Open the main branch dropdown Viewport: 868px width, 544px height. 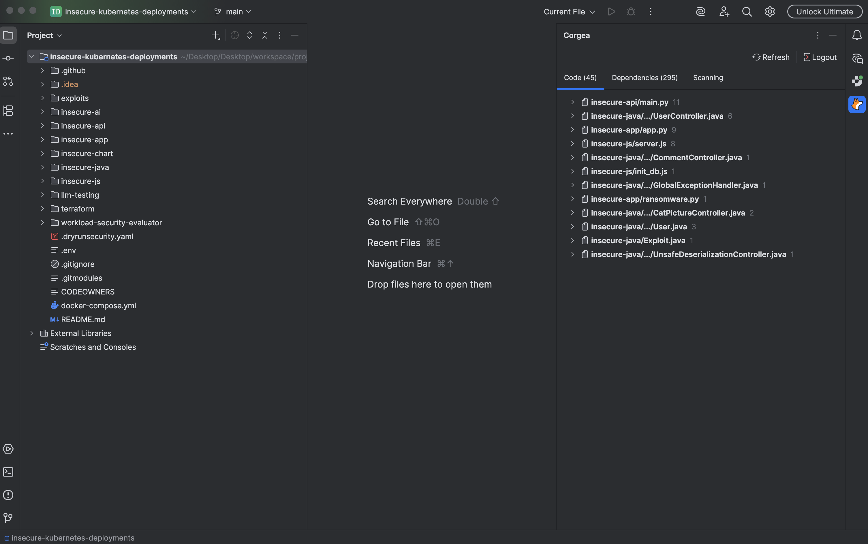[x=232, y=12]
